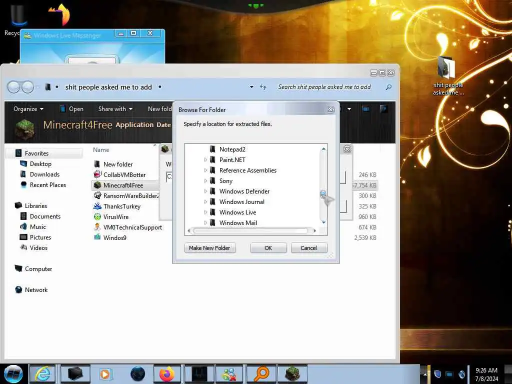Viewport: 512px width, 384px height.
Task: Click Open in the explorer toolbar
Action: [x=72, y=108]
